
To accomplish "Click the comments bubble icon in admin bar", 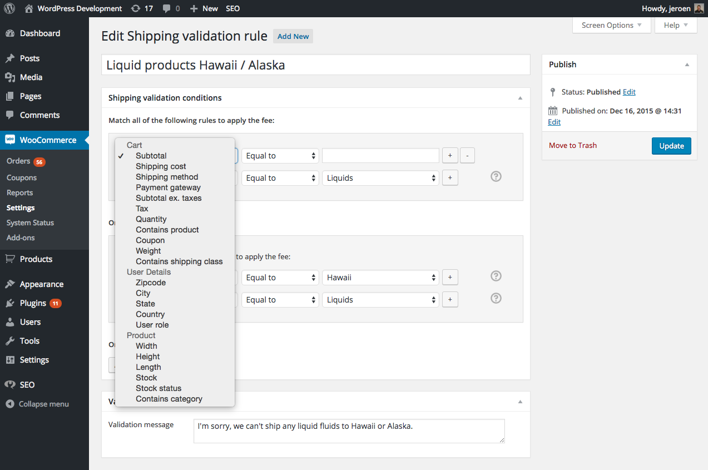I will tap(167, 8).
